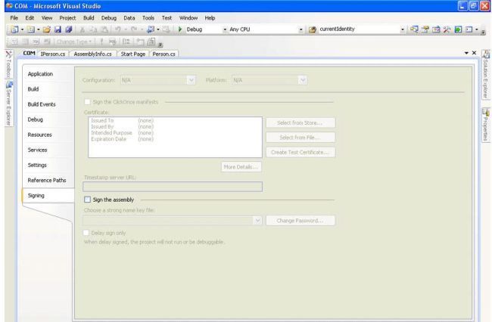This screenshot has height=322, width=492.
Task: Switch to the Start Page tab
Action: [133, 54]
